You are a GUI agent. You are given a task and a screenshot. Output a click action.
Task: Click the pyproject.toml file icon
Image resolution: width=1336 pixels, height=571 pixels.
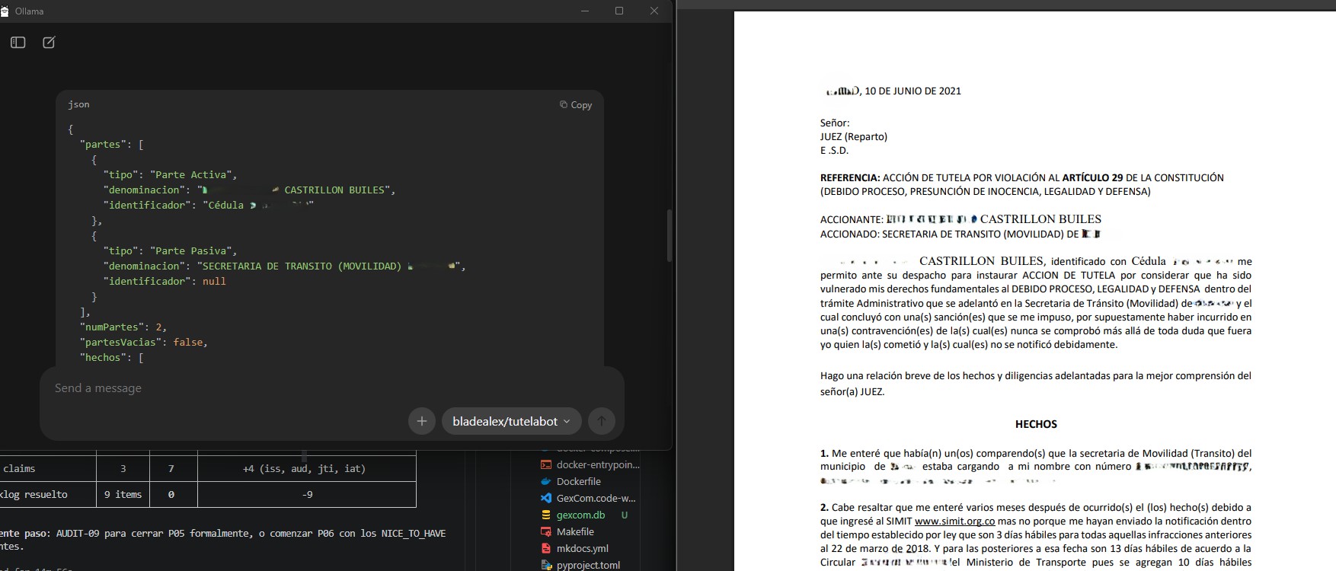pyautogui.click(x=545, y=565)
